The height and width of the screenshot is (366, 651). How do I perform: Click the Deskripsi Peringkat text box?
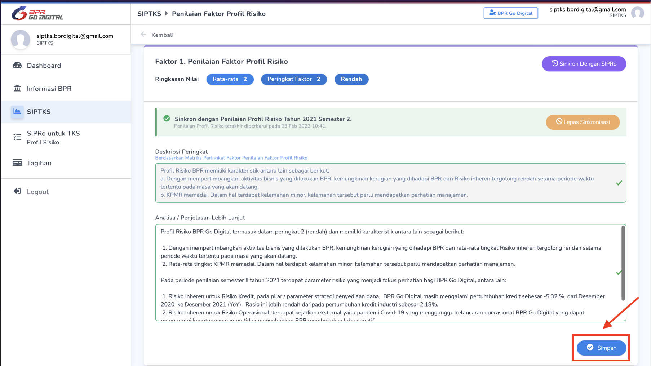click(x=390, y=183)
